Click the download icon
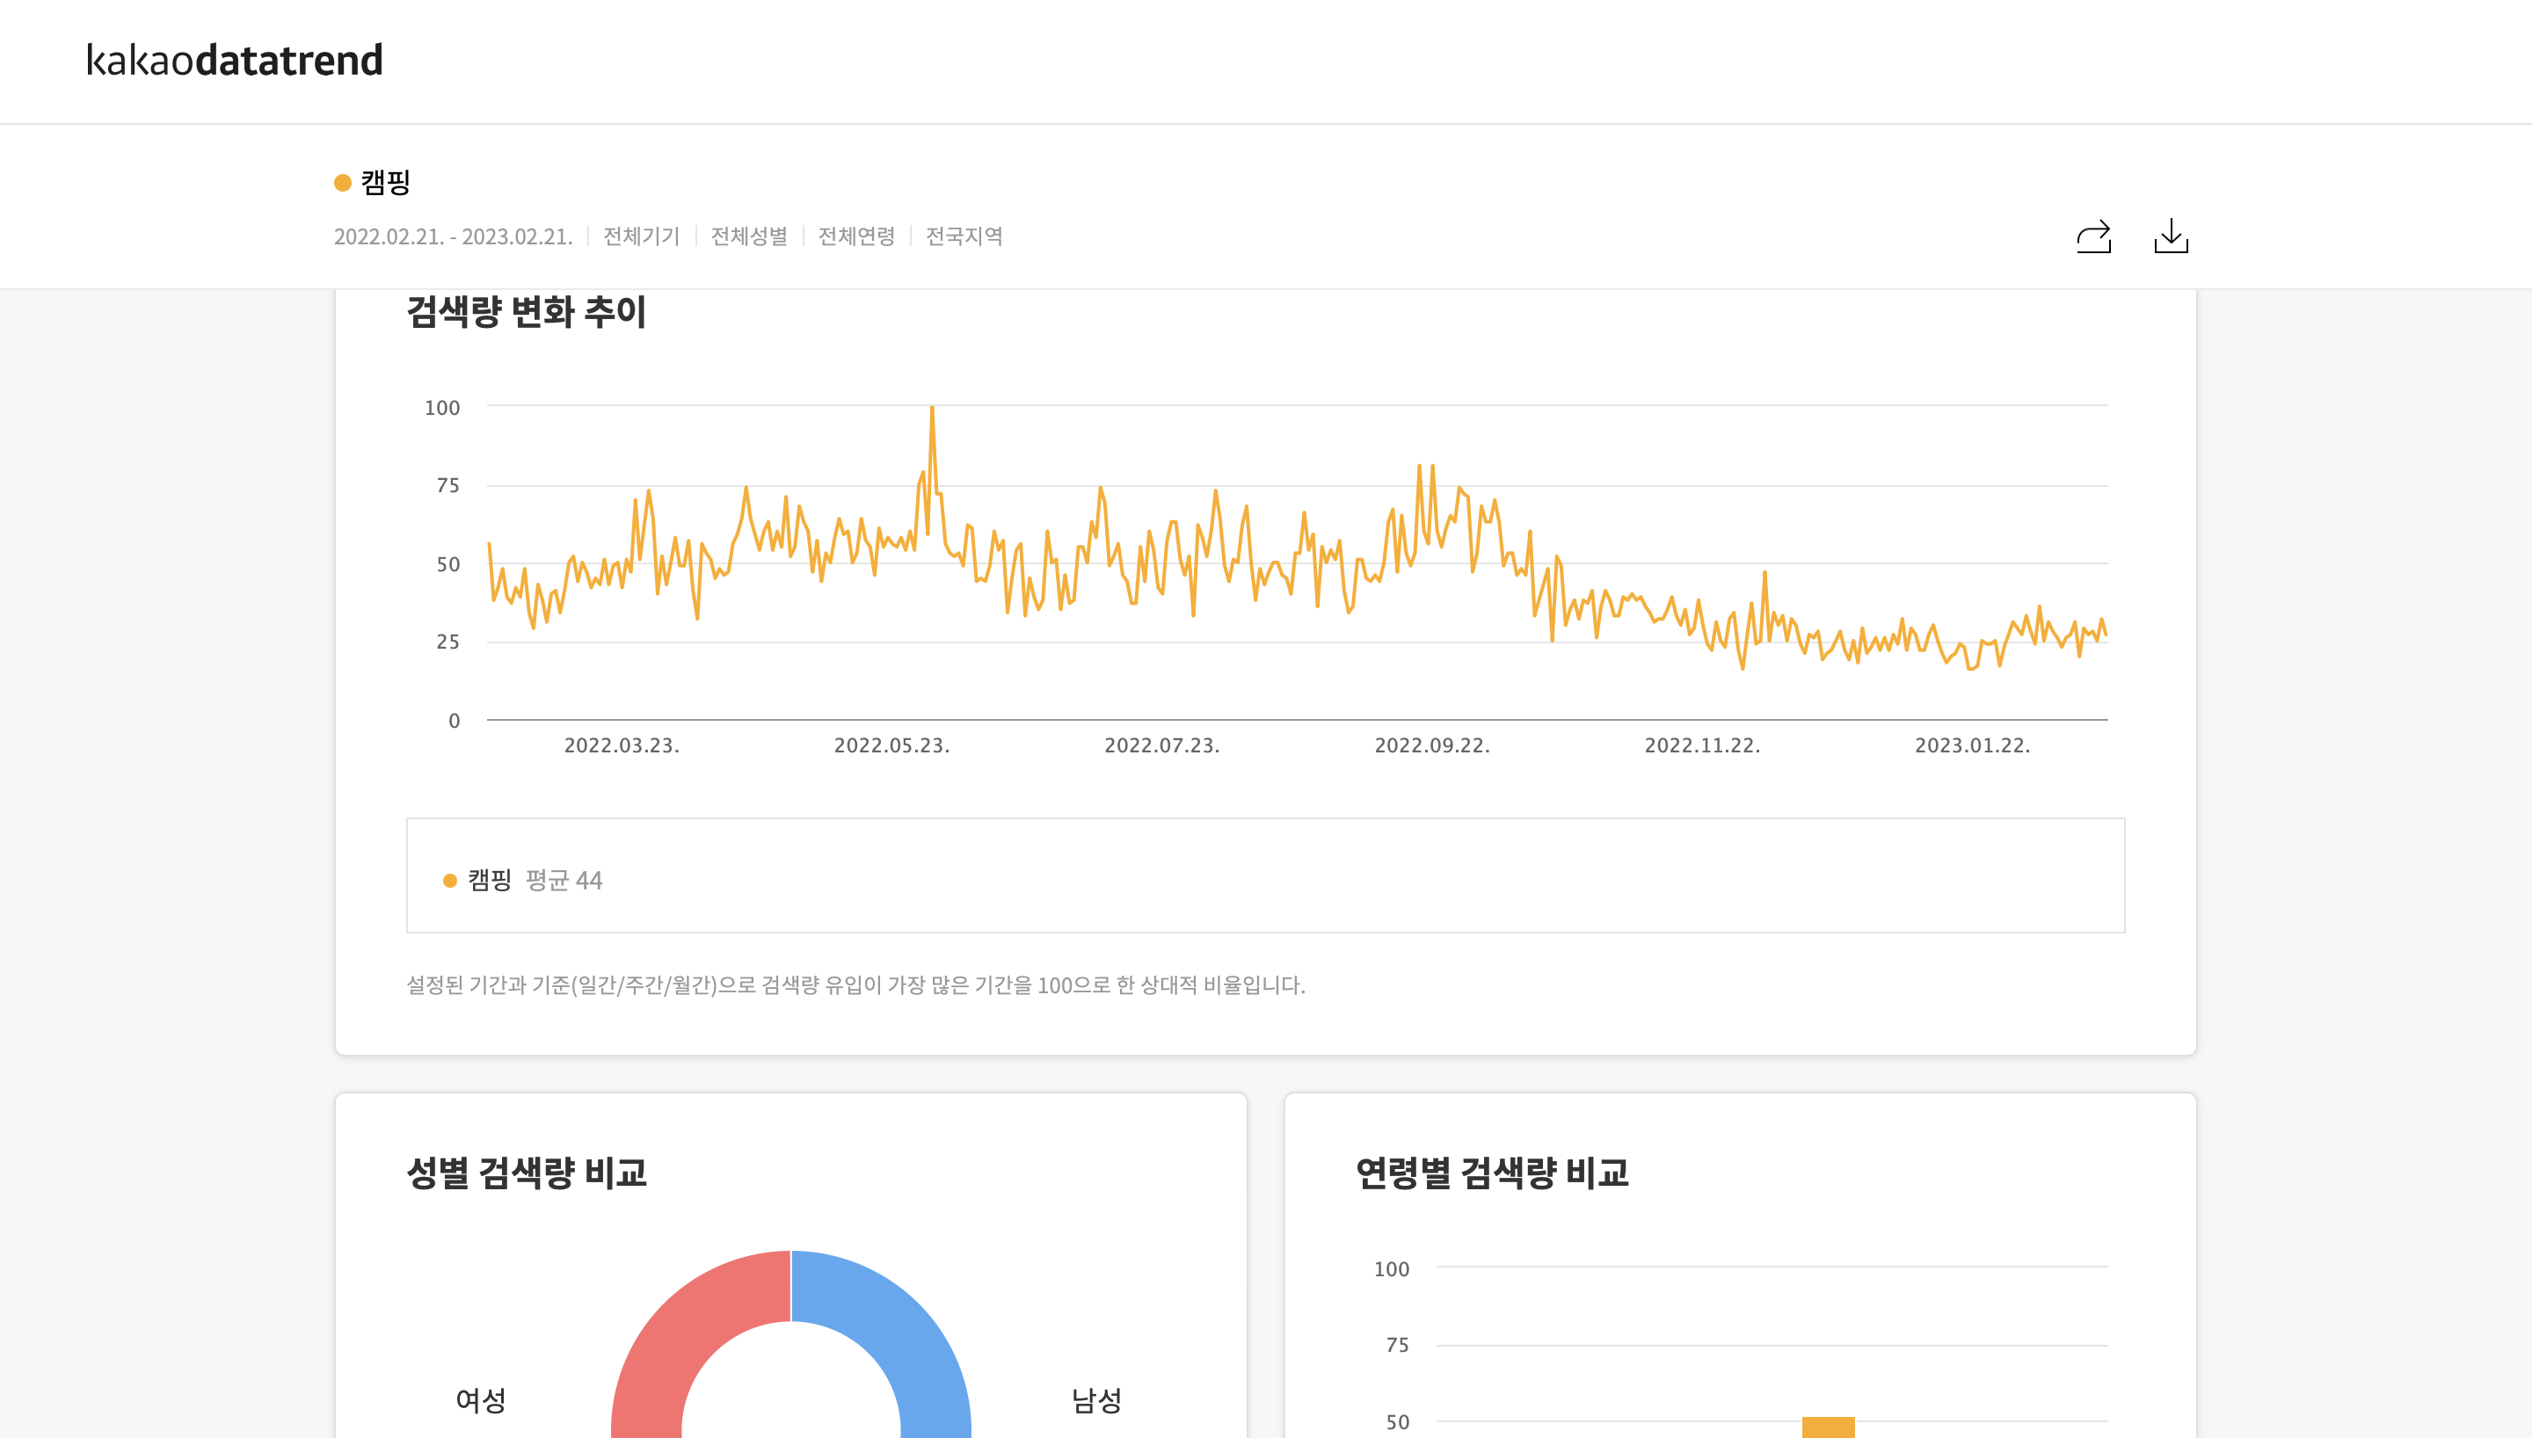The image size is (2532, 1438). [2171, 237]
